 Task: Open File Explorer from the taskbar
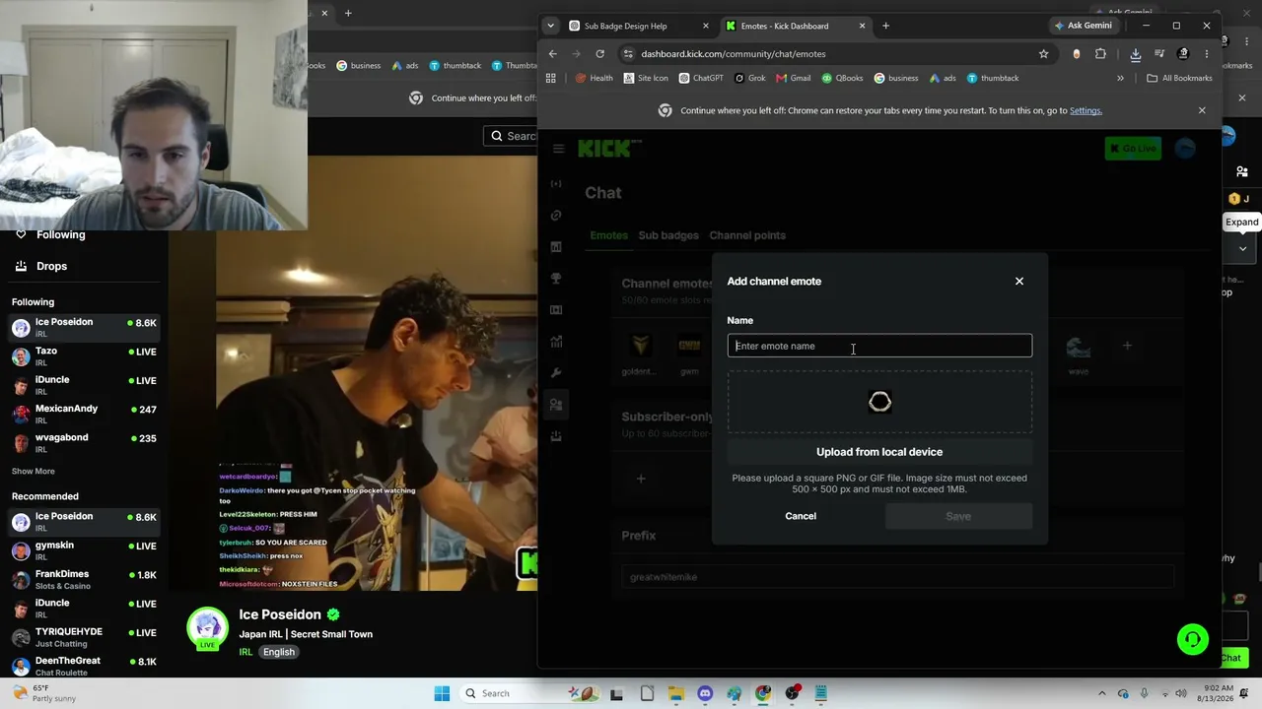675,693
